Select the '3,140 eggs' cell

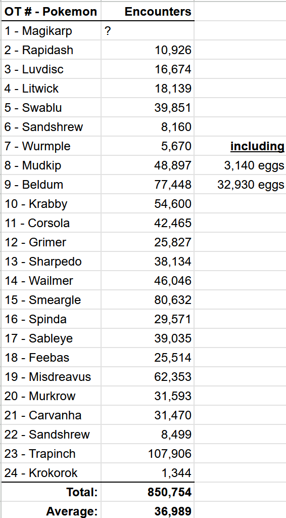[x=240, y=165]
